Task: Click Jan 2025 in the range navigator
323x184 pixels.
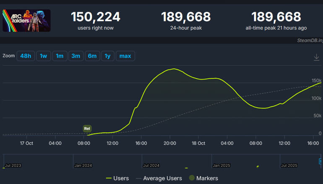Action: [222, 166]
